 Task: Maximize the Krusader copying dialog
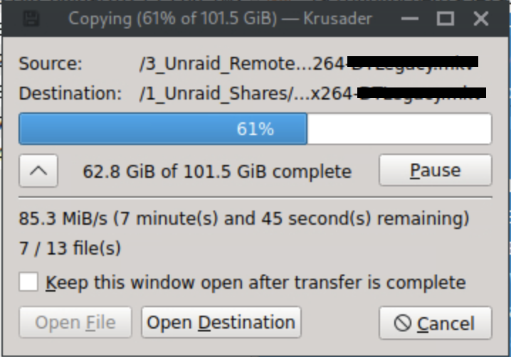point(446,18)
